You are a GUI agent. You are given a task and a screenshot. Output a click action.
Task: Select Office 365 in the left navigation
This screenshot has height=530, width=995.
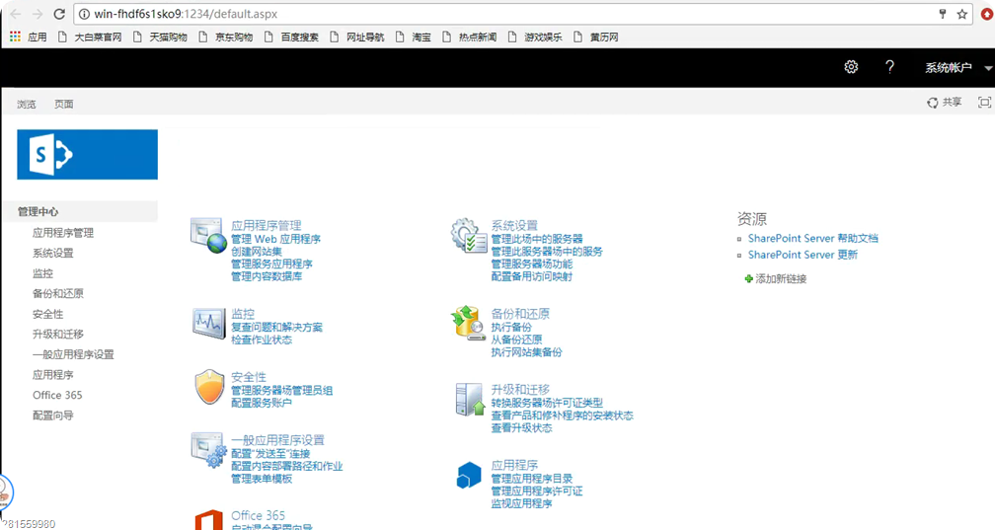tap(57, 395)
